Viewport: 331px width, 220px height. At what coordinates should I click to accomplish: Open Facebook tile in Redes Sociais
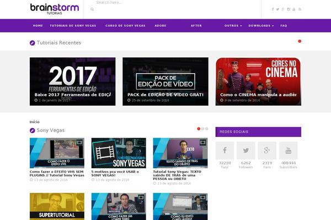[225, 150]
